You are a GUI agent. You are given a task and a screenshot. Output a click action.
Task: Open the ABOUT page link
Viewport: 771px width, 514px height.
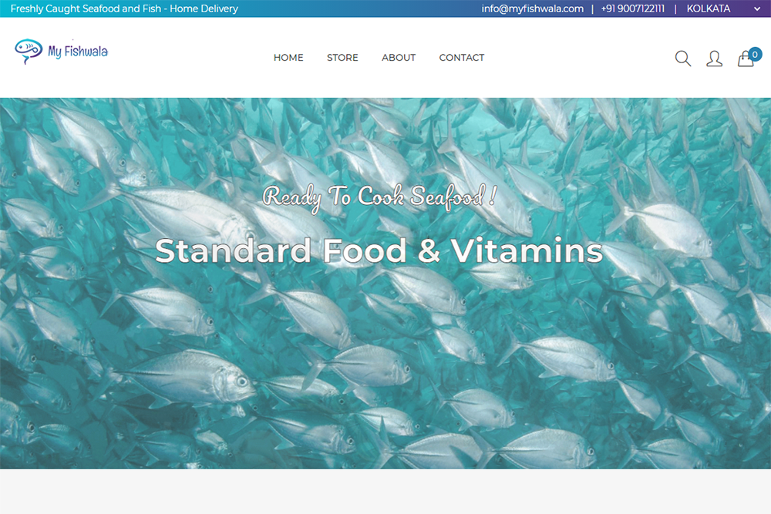399,58
